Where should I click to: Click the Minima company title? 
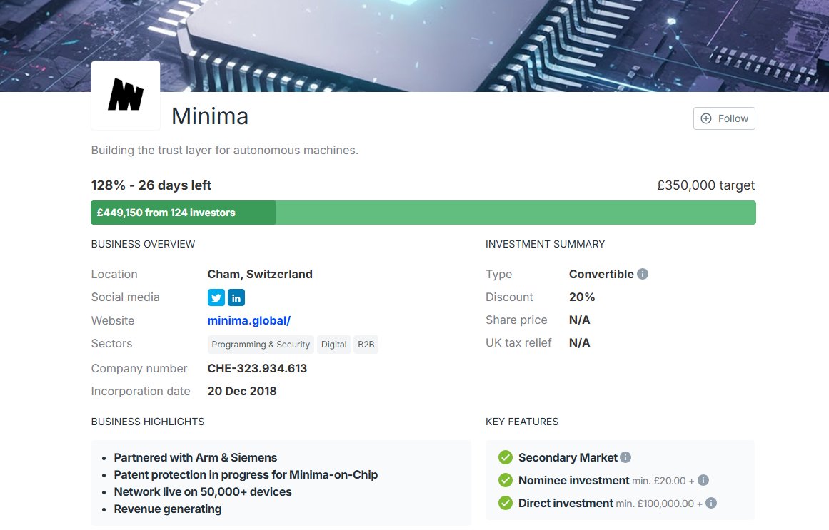(x=210, y=116)
